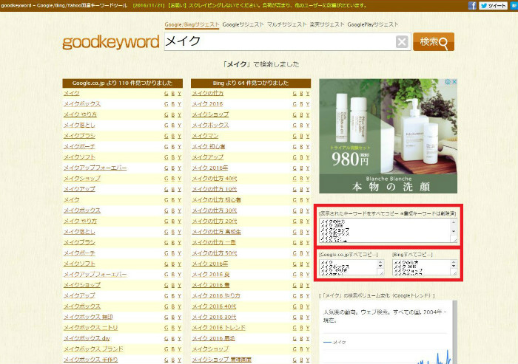Click scroll-up arrow in all-keywords textarea
The height and width of the screenshot is (364, 518).
[x=454, y=222]
